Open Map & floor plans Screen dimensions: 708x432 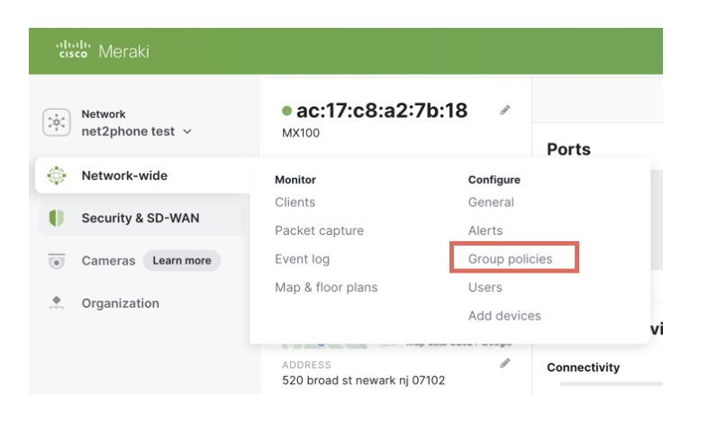coord(326,287)
